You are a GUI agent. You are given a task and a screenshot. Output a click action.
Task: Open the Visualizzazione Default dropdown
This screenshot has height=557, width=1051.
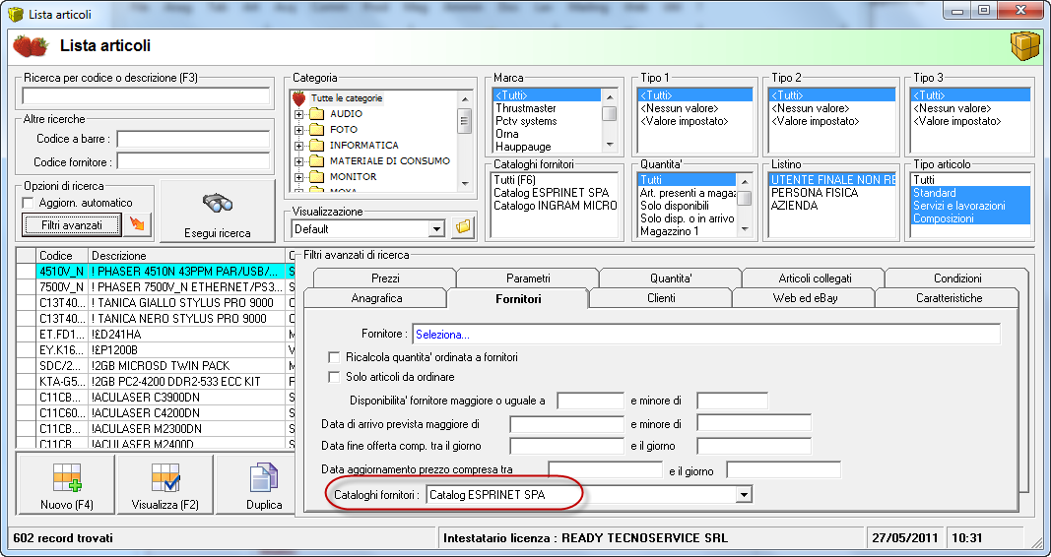click(x=437, y=229)
